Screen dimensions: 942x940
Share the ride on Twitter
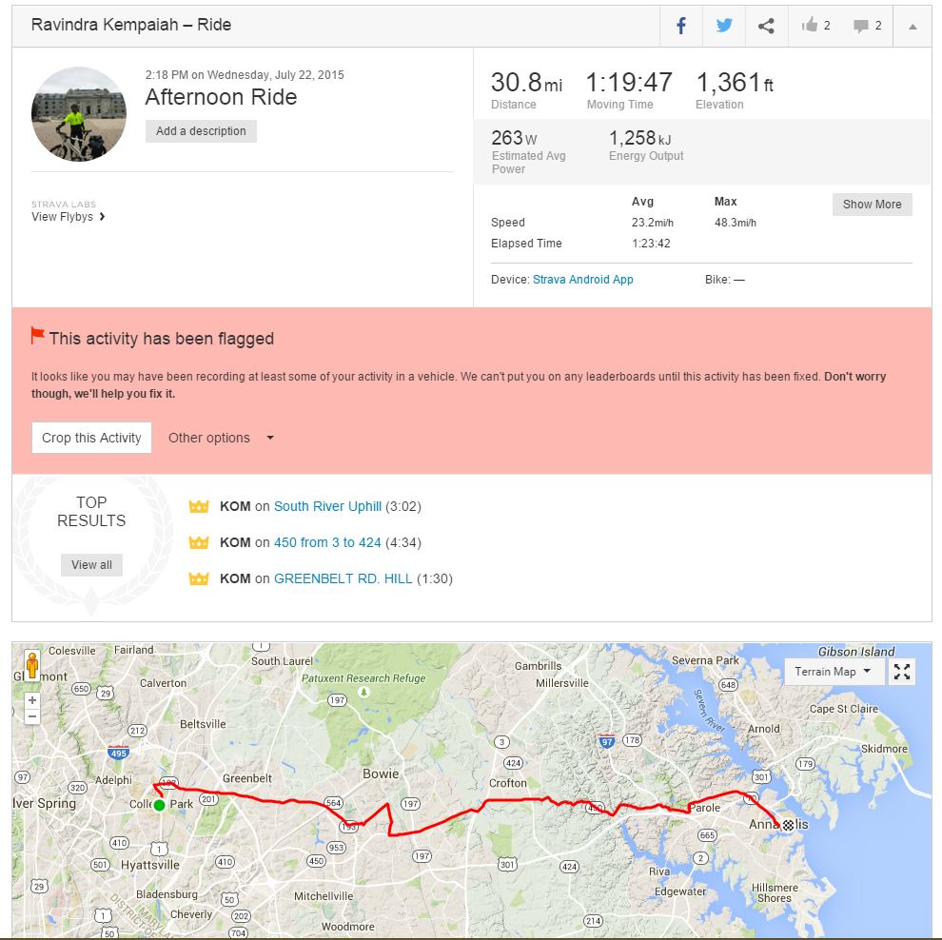[x=724, y=26]
